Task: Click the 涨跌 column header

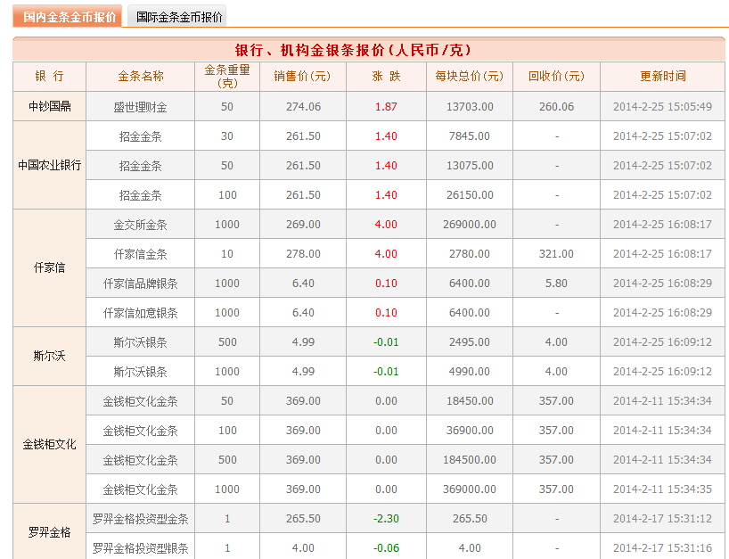Action: 387,77
